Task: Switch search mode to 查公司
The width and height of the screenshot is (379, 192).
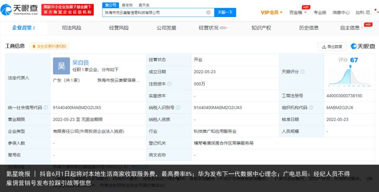Action: tap(110, 5)
